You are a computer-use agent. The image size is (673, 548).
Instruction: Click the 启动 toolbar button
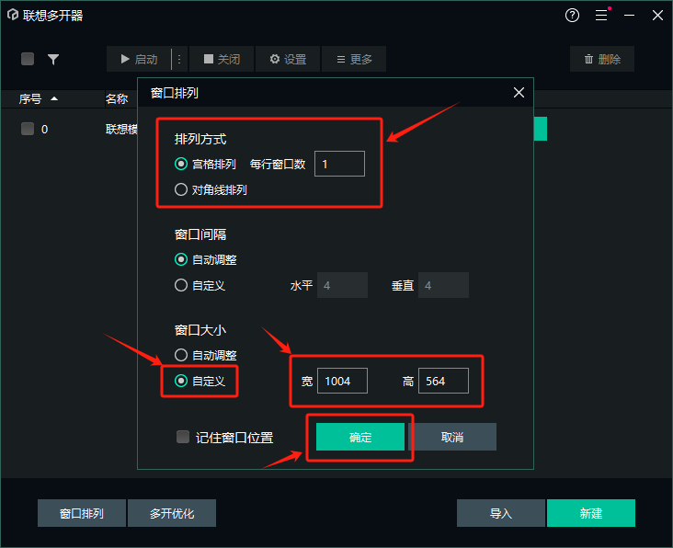coord(138,59)
